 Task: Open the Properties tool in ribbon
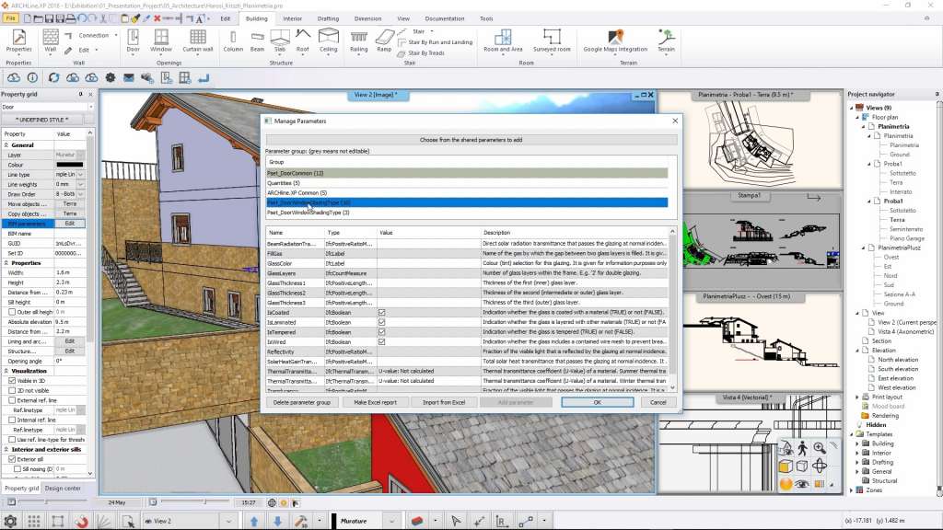[x=18, y=40]
